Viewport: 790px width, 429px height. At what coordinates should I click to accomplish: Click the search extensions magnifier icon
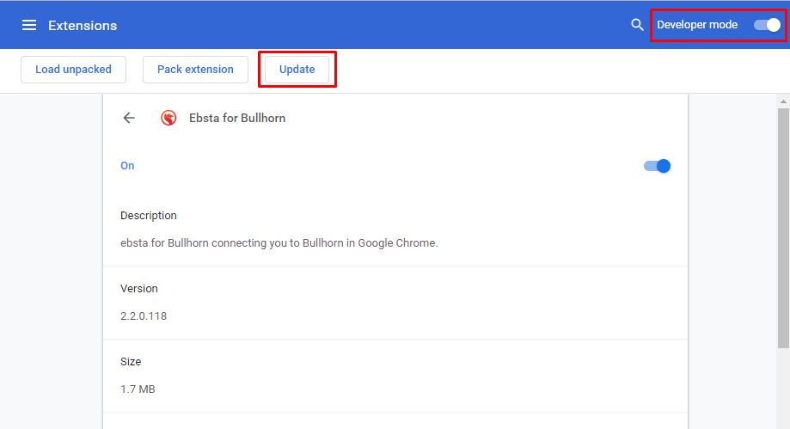(x=637, y=25)
